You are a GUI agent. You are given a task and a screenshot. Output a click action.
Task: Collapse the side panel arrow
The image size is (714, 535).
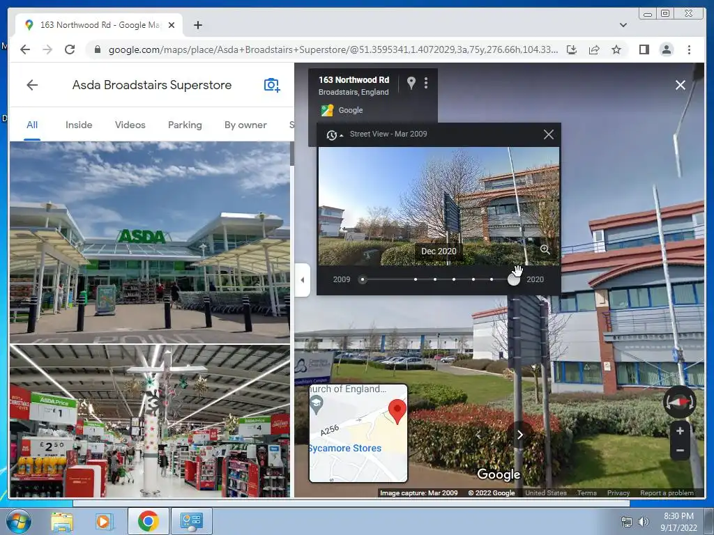click(303, 280)
